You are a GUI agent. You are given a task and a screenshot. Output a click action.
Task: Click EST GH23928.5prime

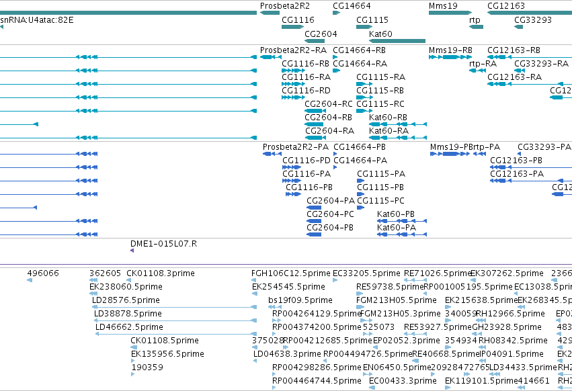pos(507,327)
